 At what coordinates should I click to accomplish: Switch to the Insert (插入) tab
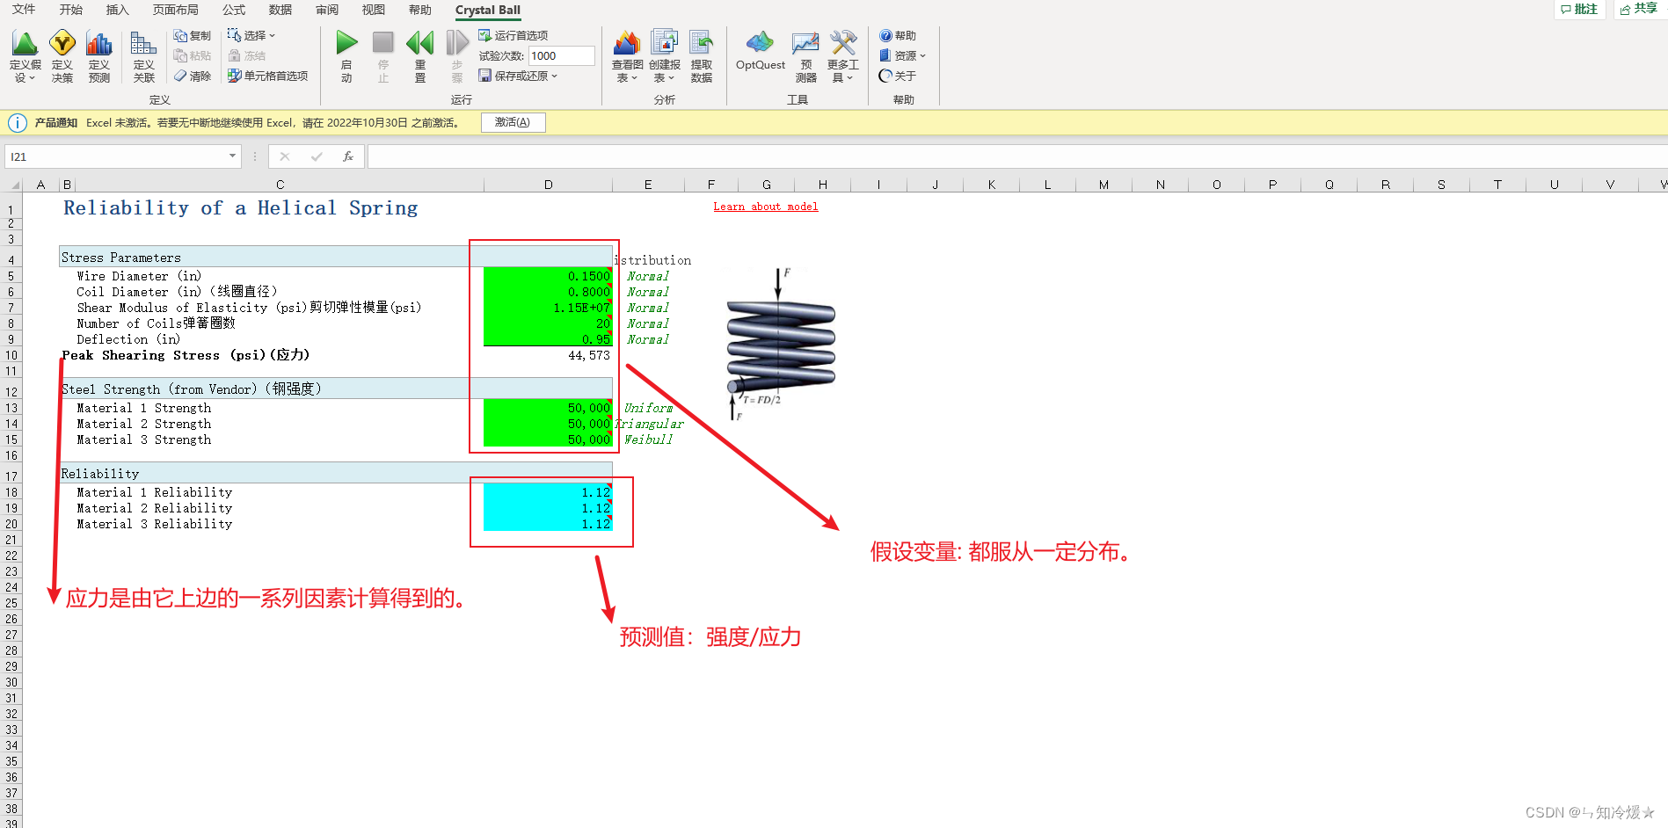point(118,10)
